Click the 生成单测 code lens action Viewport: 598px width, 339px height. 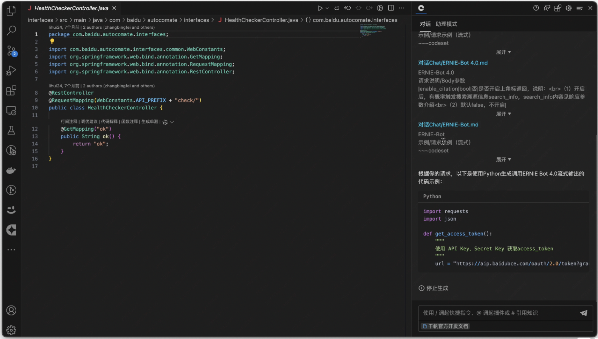tap(150, 122)
